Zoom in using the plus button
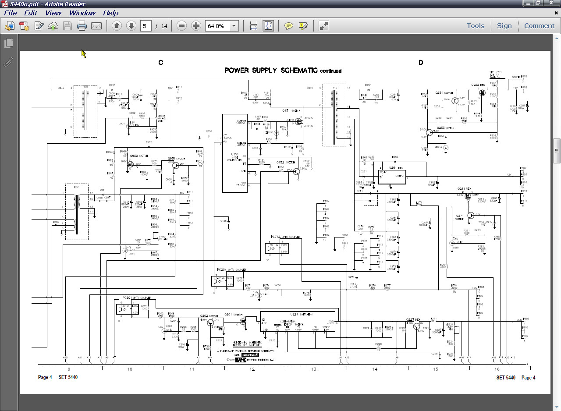Screen dimensions: 561x411 196,26
